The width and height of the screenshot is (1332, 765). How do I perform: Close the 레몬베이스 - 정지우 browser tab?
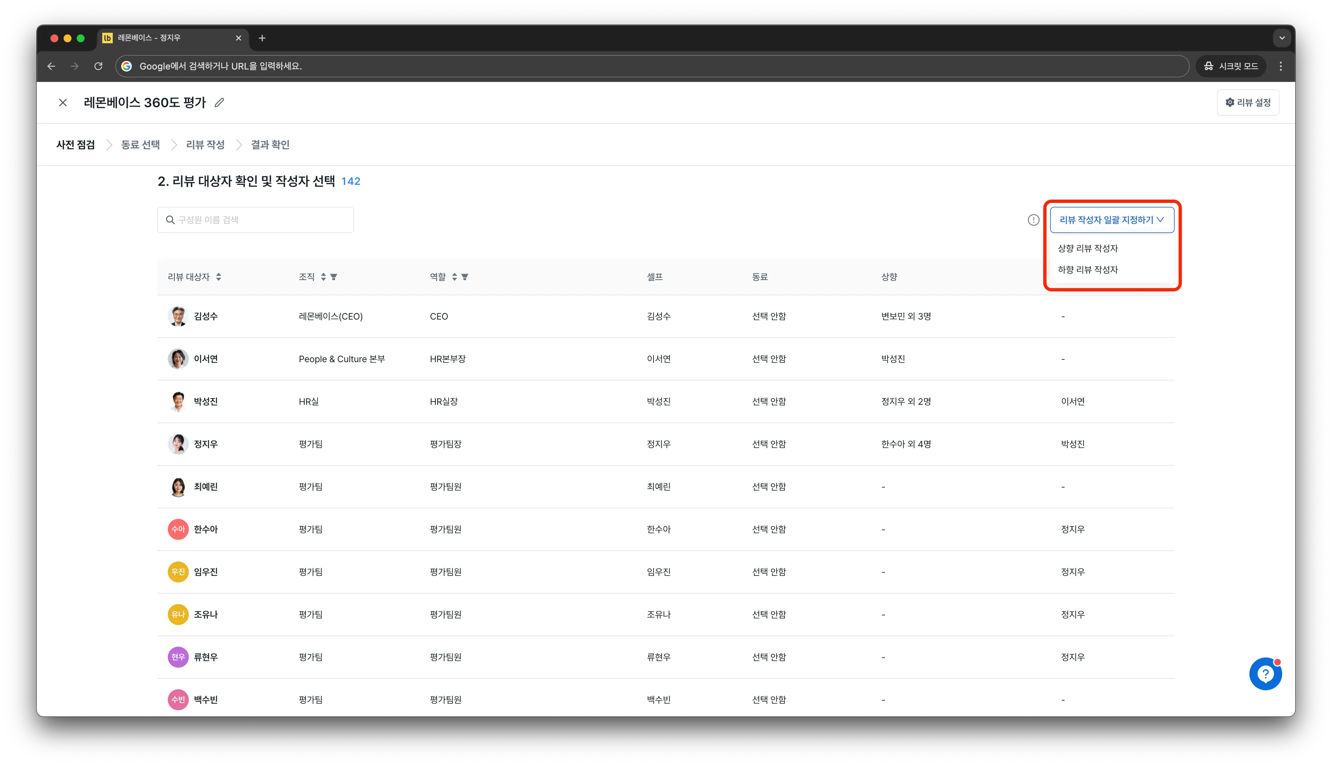click(x=239, y=38)
